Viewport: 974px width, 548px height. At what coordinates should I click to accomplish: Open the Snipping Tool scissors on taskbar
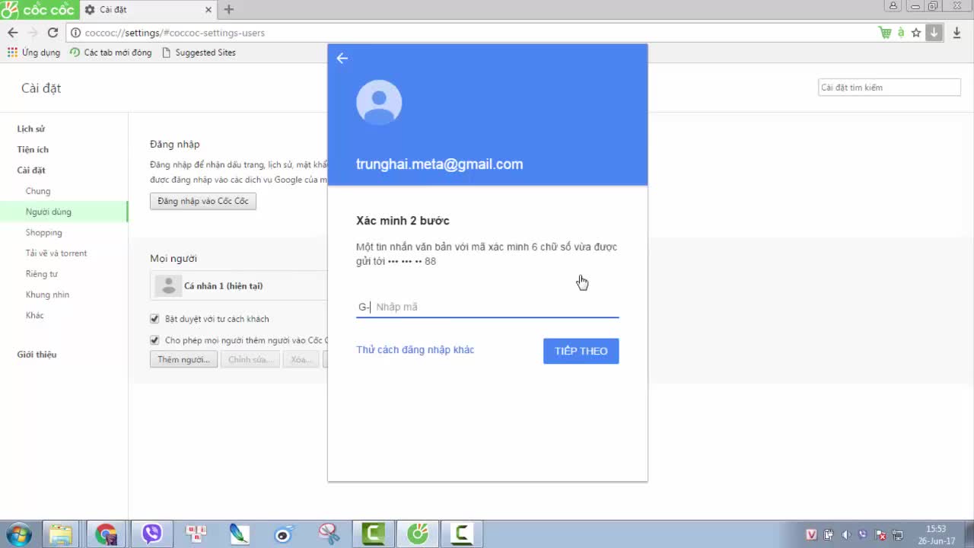(329, 534)
